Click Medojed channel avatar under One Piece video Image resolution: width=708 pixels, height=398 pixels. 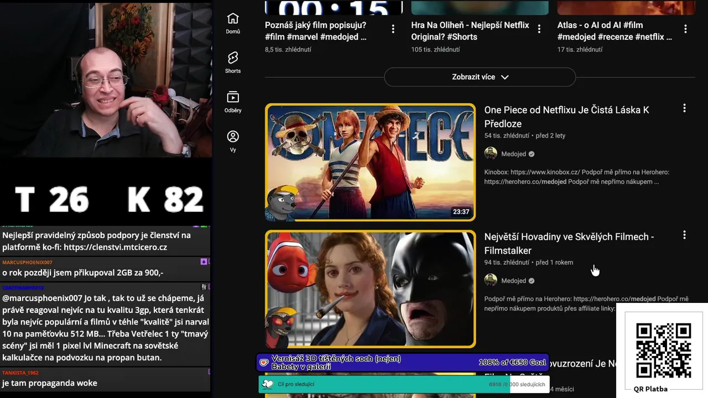click(491, 154)
